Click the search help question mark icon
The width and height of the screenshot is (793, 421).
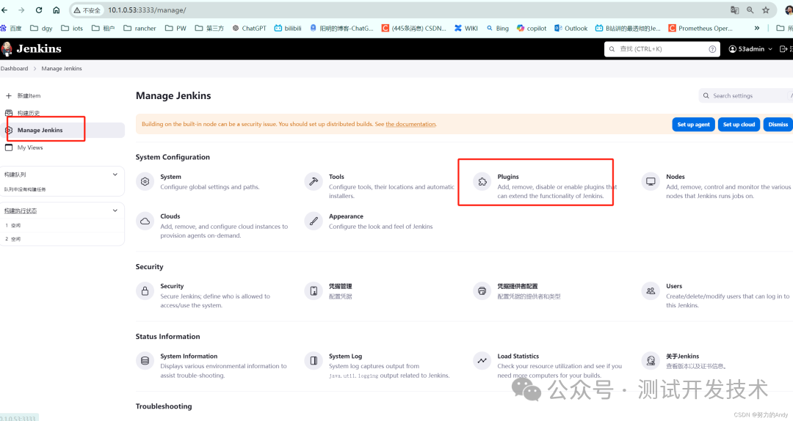712,49
